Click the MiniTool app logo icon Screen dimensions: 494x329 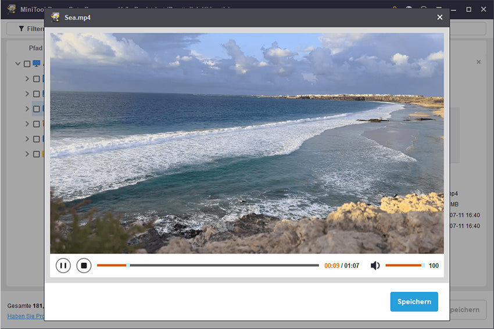click(12, 9)
